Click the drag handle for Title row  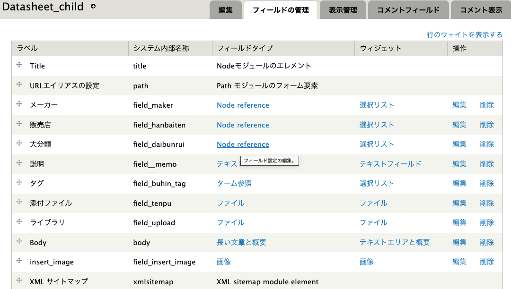click(19, 65)
